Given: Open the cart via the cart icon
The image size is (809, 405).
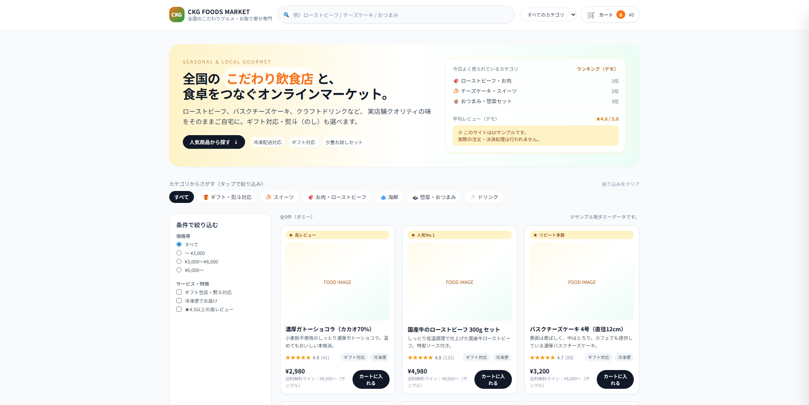Looking at the screenshot, I should click(590, 14).
